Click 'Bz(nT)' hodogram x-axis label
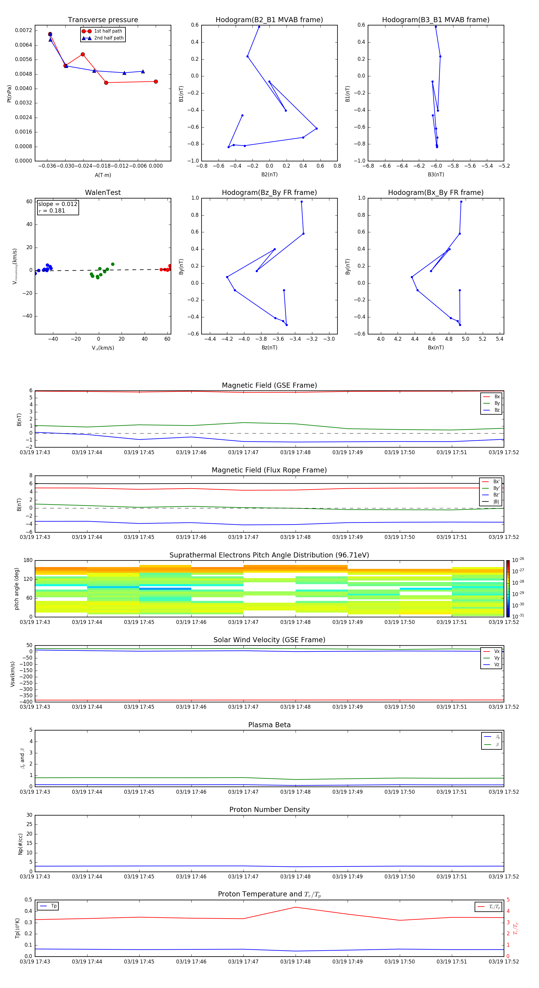The image size is (539, 988). (x=269, y=348)
